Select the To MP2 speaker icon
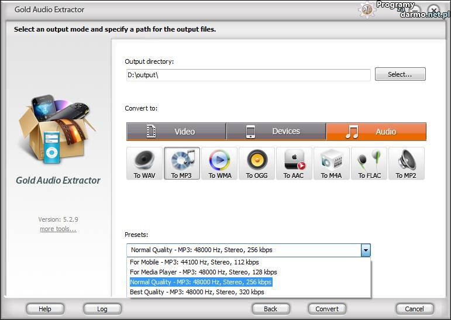 click(407, 163)
